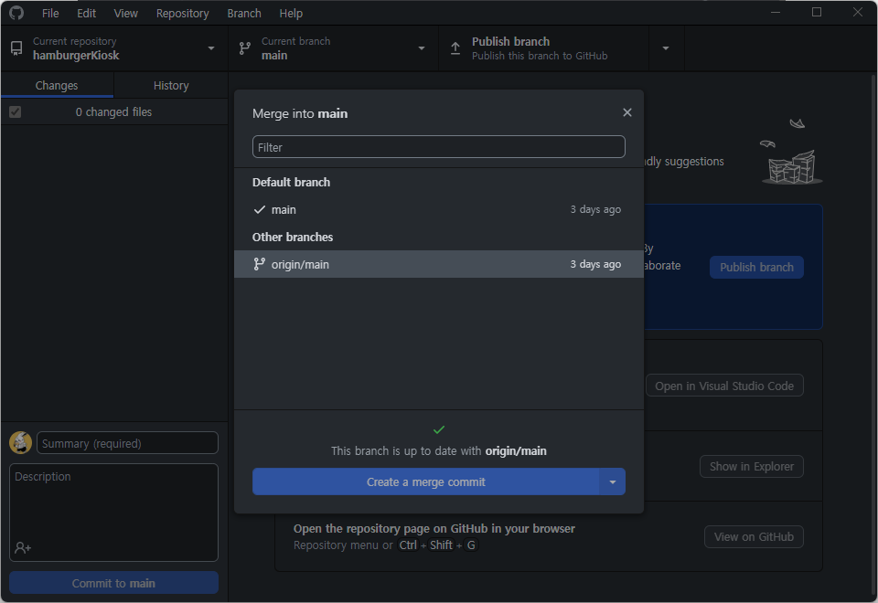
Task: Open the Publish branch options arrow
Action: click(666, 48)
